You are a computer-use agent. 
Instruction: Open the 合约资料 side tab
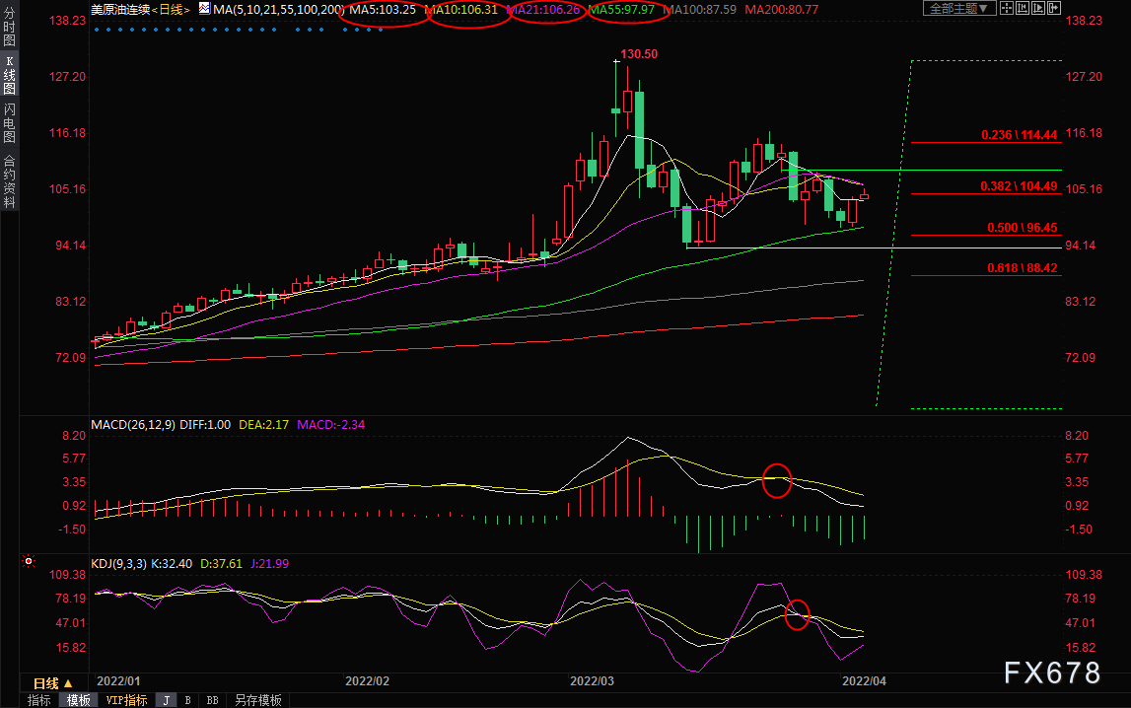click(x=9, y=181)
